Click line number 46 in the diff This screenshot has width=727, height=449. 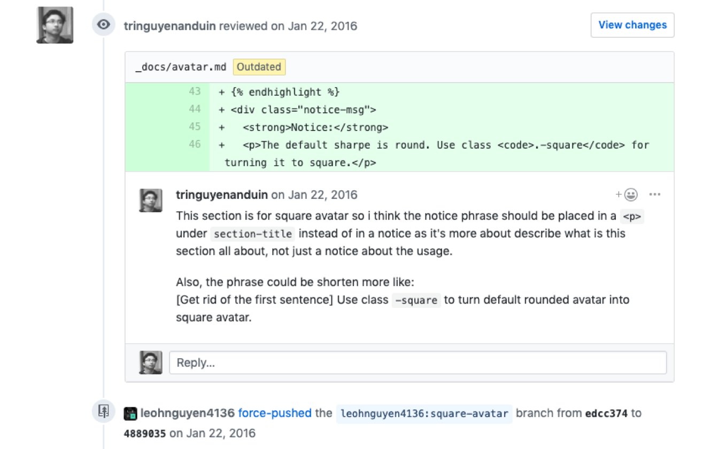pyautogui.click(x=195, y=144)
